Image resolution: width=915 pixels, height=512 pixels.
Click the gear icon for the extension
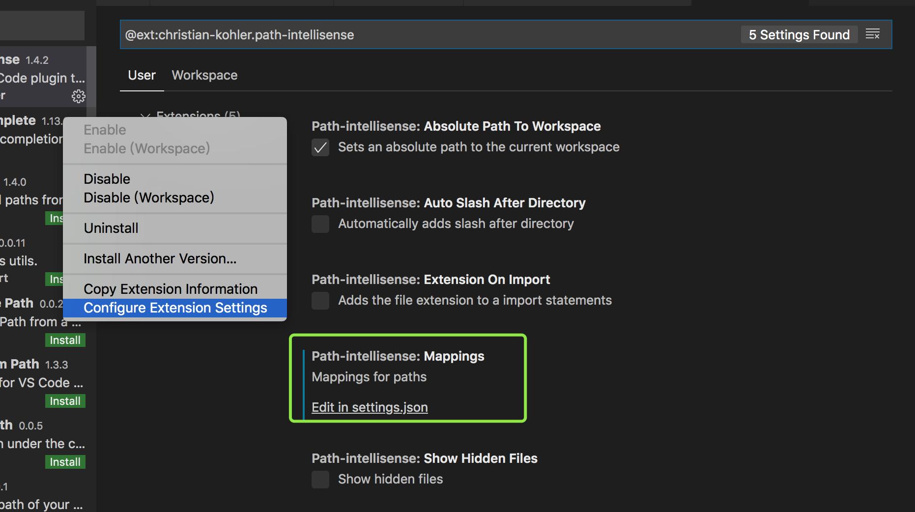79,96
